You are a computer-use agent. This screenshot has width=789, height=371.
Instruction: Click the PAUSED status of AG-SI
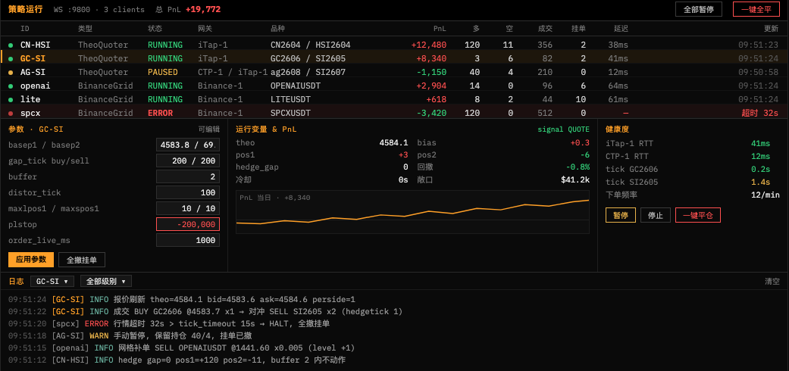pos(162,72)
